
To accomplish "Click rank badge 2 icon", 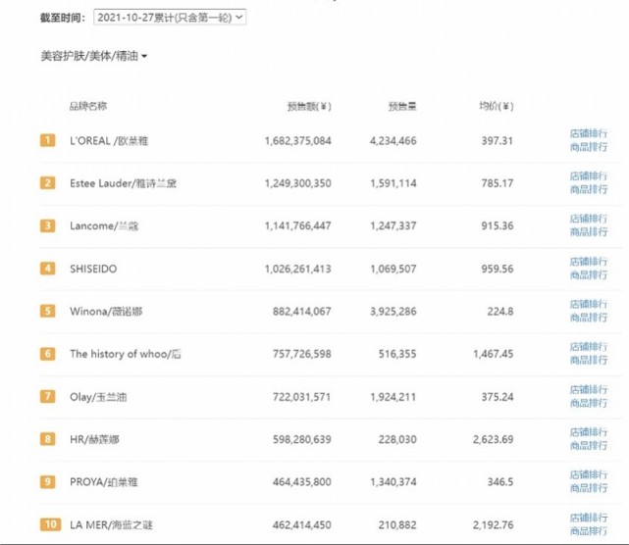I will click(x=48, y=183).
